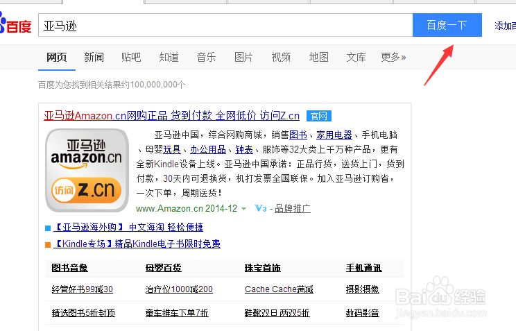Open the 摄影摄像 link
The width and height of the screenshot is (516, 331).
[362, 289]
